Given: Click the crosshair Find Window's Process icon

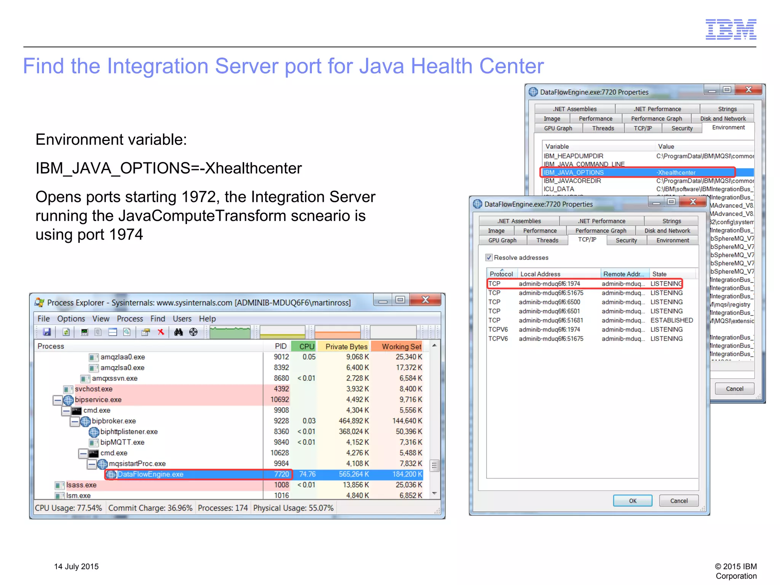Looking at the screenshot, I should [x=193, y=332].
